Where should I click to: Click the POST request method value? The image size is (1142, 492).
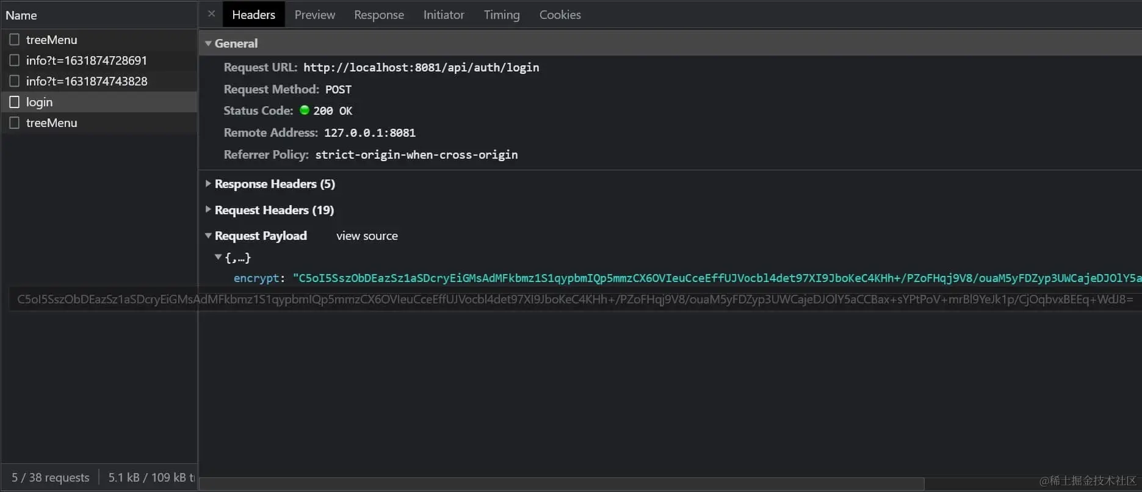point(338,90)
